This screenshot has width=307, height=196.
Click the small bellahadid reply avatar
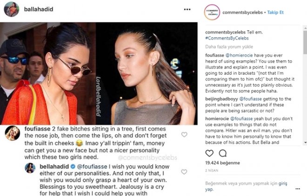(x=30, y=168)
